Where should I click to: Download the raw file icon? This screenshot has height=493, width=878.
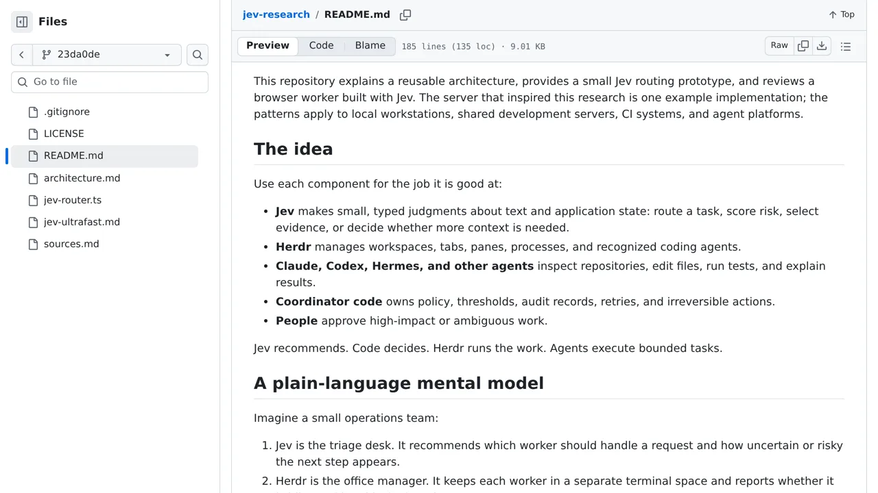pos(822,46)
